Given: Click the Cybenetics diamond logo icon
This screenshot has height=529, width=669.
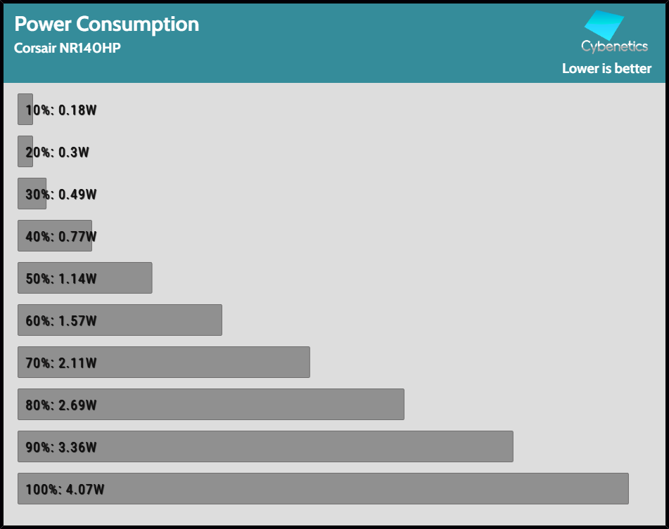Looking at the screenshot, I should point(604,25).
